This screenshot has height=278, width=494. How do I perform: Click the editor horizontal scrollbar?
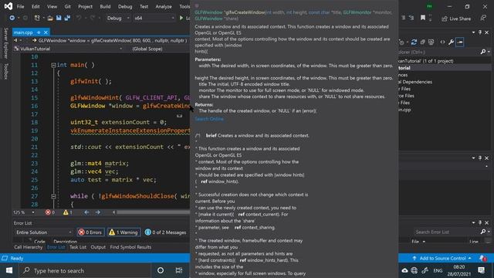[x=153, y=212]
